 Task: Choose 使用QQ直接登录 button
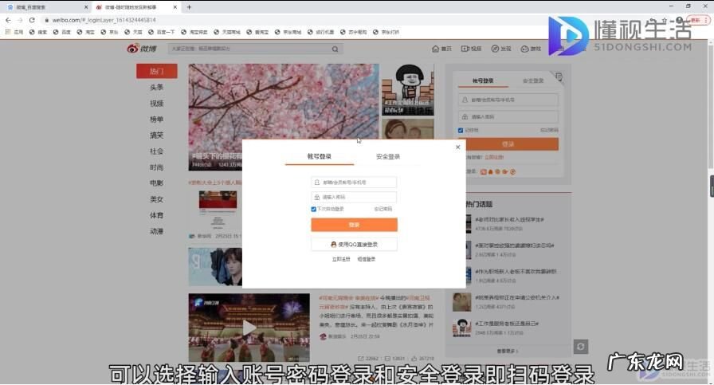pos(354,244)
